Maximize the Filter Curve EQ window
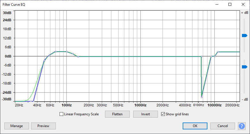The height and width of the screenshot is (134, 250). [x=230, y=5]
